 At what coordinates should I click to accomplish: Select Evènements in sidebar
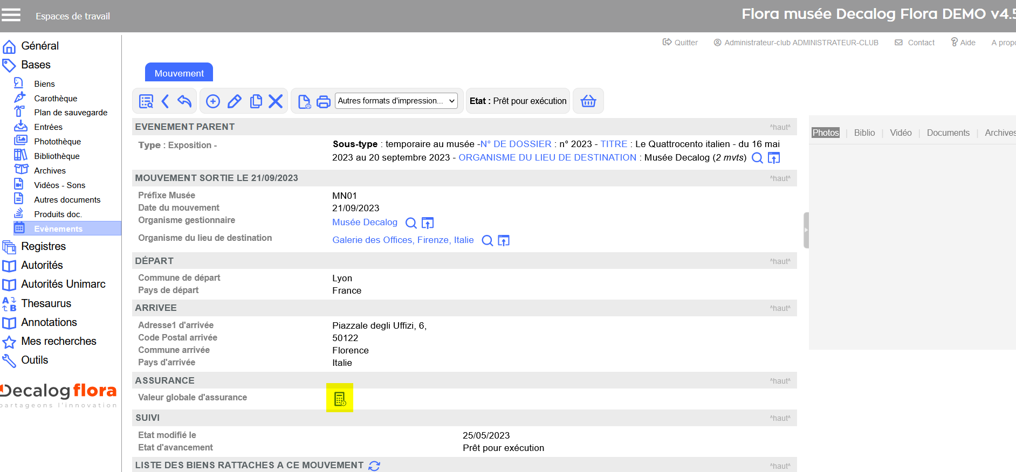click(x=67, y=228)
